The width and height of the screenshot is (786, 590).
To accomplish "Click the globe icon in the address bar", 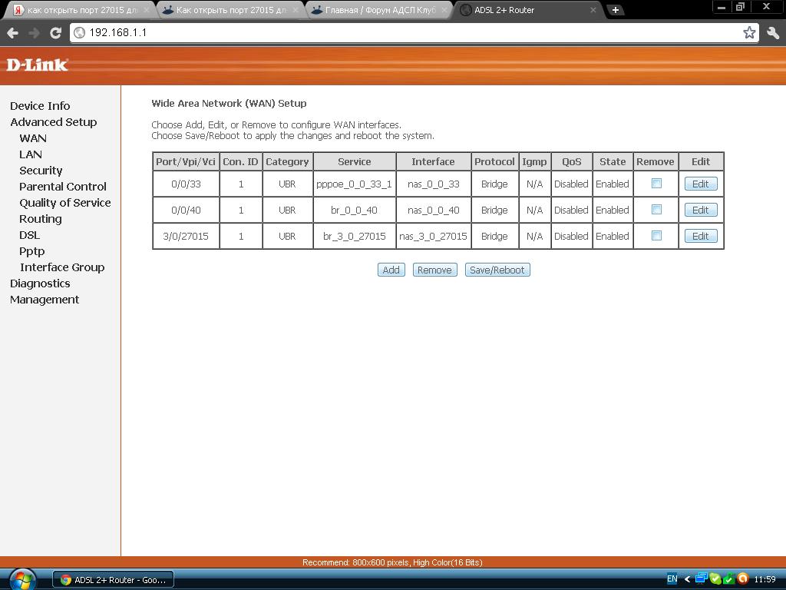I will point(79,32).
